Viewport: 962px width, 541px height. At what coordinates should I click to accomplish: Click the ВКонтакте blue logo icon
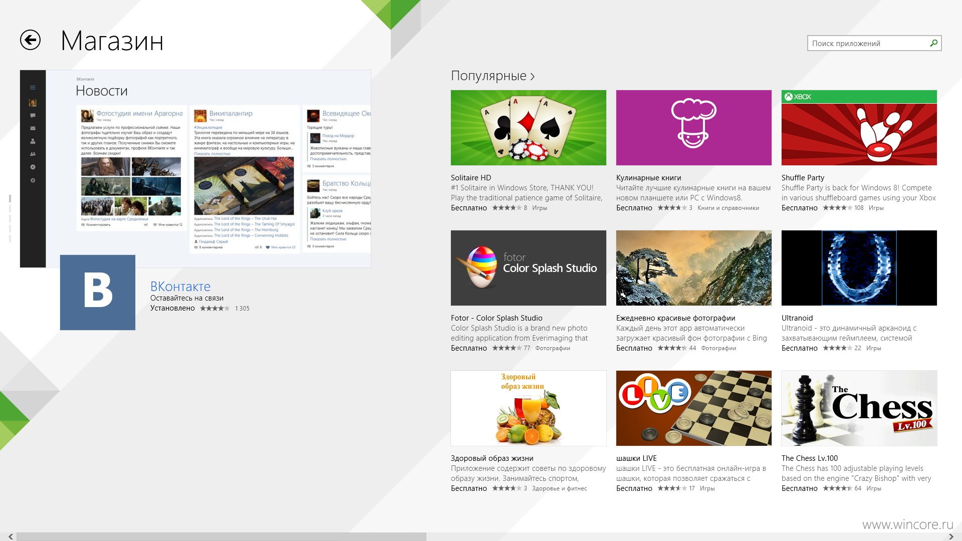pos(98,293)
